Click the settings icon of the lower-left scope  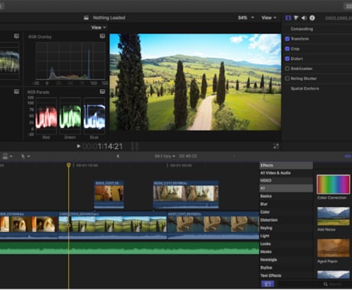(16, 92)
